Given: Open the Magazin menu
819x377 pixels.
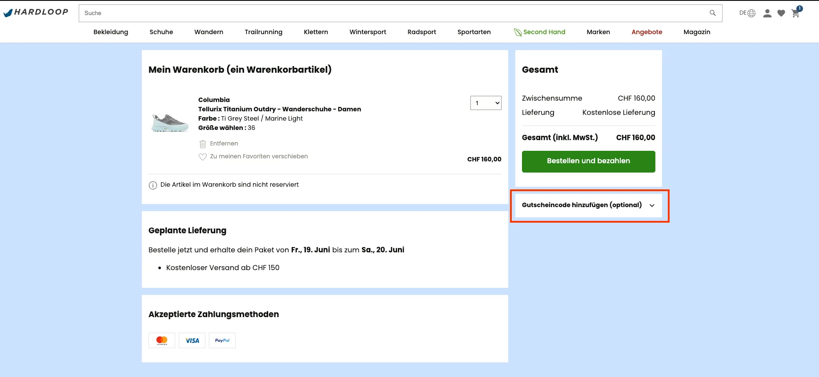Looking at the screenshot, I should click(697, 32).
